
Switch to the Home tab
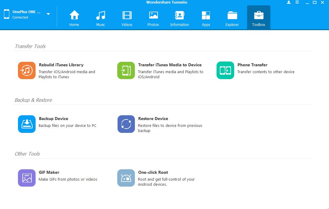(74, 18)
